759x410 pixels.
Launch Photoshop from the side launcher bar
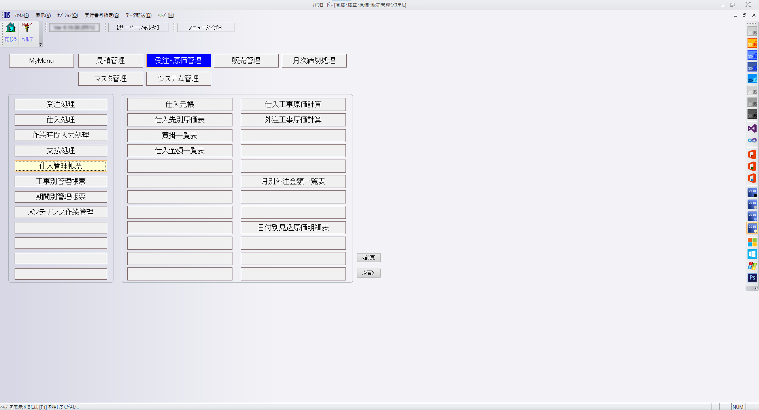[x=752, y=278]
